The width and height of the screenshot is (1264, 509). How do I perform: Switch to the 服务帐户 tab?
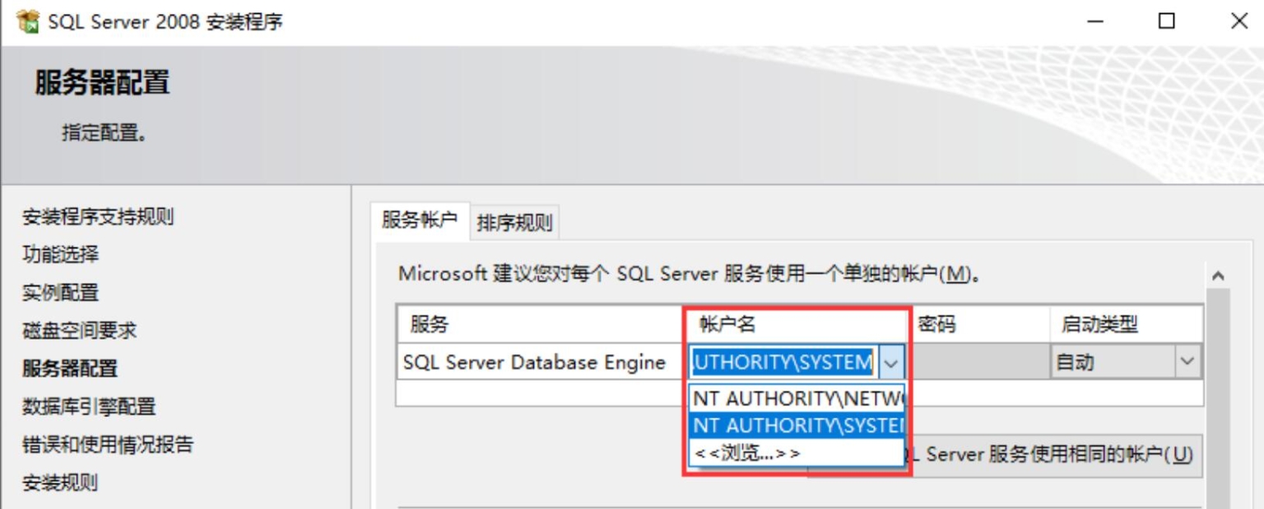click(421, 221)
